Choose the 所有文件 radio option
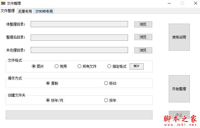Screen dimensions: 200x128 pyautogui.click(x=80, y=66)
